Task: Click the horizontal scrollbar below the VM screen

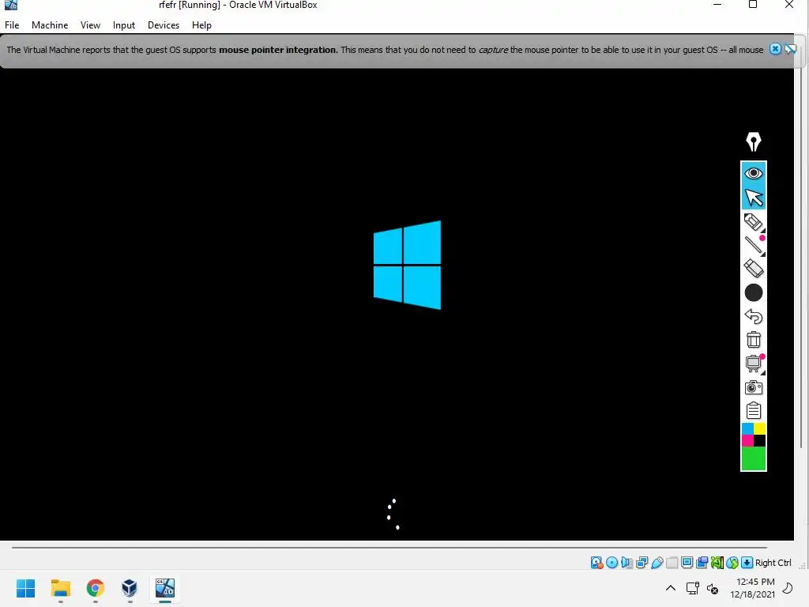Action: coord(389,547)
